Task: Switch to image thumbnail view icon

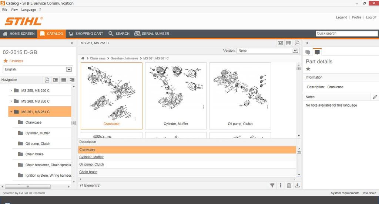Action: [x=280, y=43]
